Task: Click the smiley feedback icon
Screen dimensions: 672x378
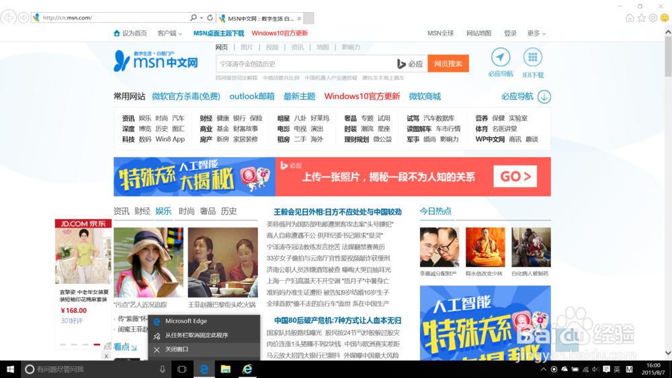Action: pyautogui.click(x=665, y=18)
